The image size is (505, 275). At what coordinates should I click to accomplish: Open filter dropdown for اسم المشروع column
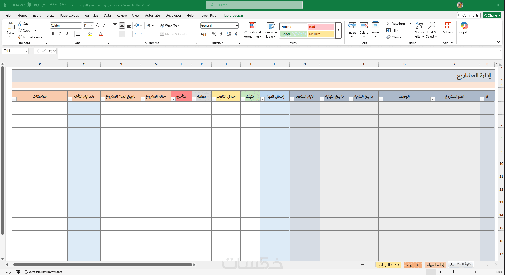point(433,99)
